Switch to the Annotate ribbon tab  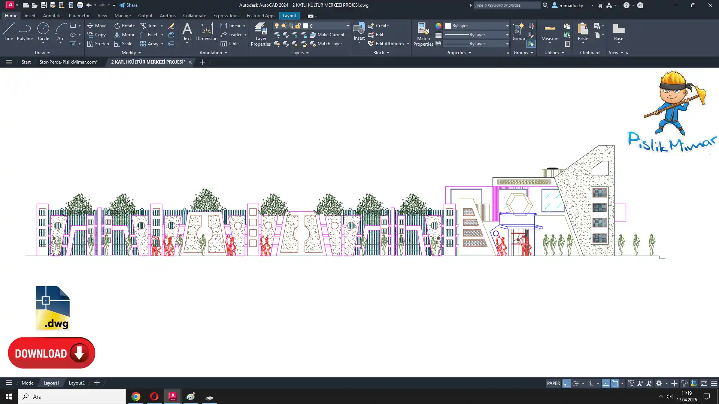tap(52, 16)
